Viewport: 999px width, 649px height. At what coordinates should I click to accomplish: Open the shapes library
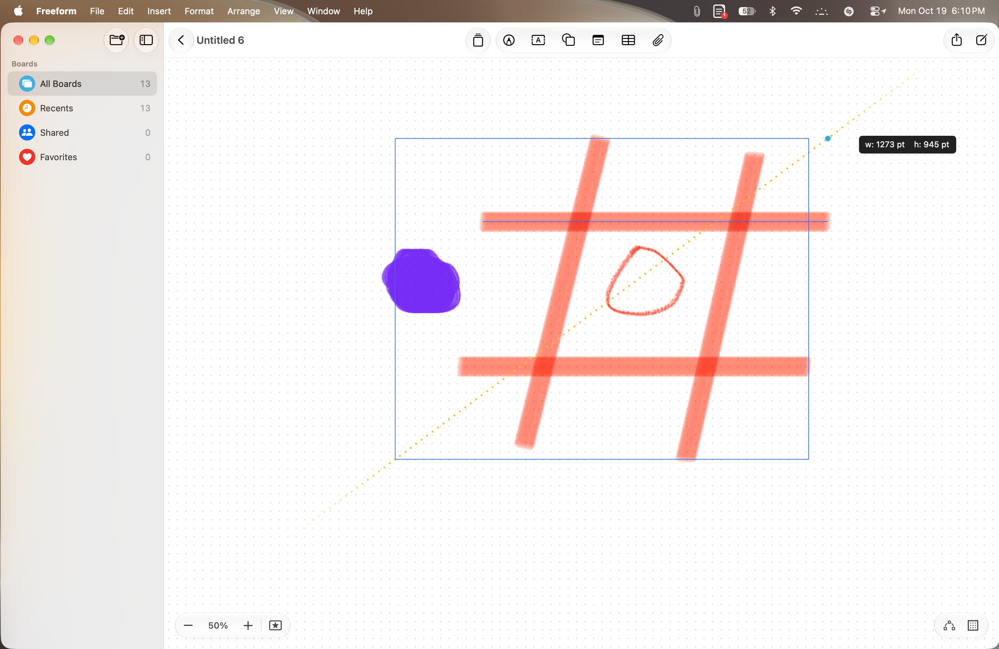568,40
